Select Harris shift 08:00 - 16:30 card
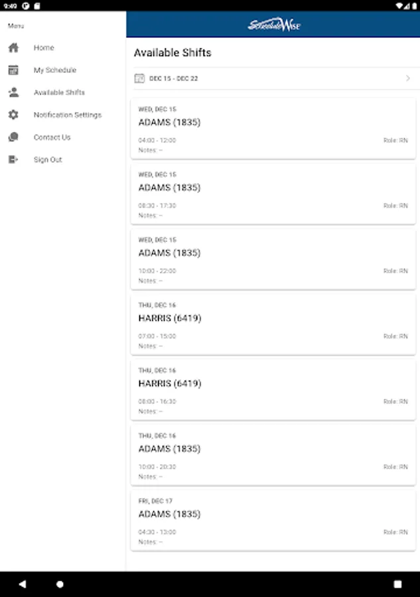The width and height of the screenshot is (420, 597). pos(273,389)
